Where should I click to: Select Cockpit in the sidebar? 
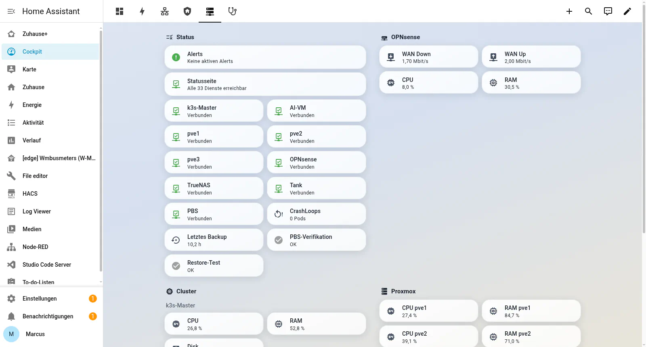(x=50, y=52)
